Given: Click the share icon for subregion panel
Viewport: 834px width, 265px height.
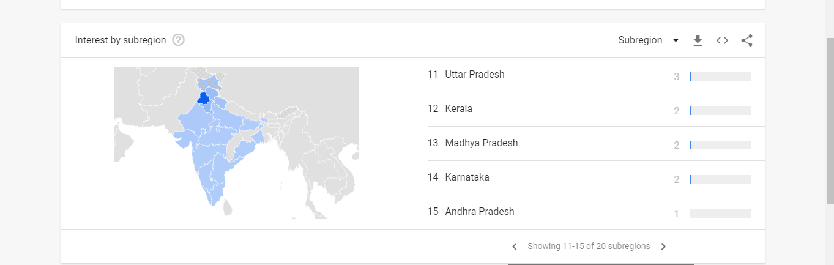Looking at the screenshot, I should point(747,40).
